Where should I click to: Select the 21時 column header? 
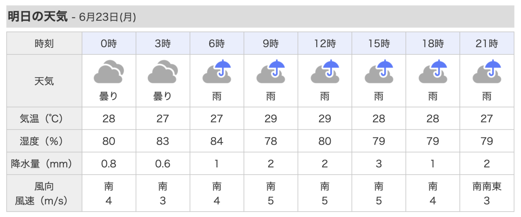coord(487,43)
